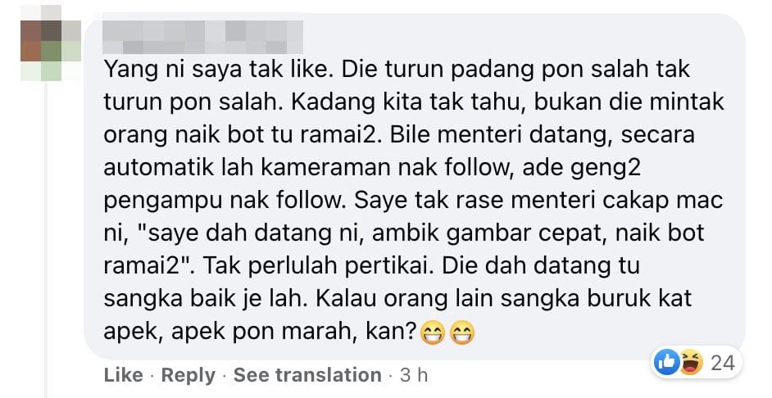Click the second grinning emoji in the comment
Image resolution: width=772 pixels, height=398 pixels.
[x=462, y=332]
